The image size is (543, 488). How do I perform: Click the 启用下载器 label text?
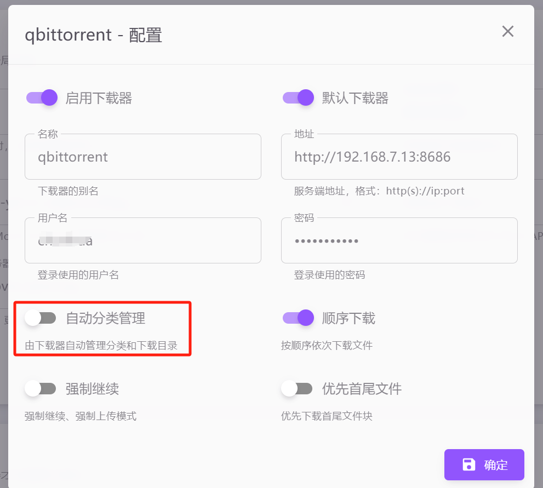click(99, 98)
